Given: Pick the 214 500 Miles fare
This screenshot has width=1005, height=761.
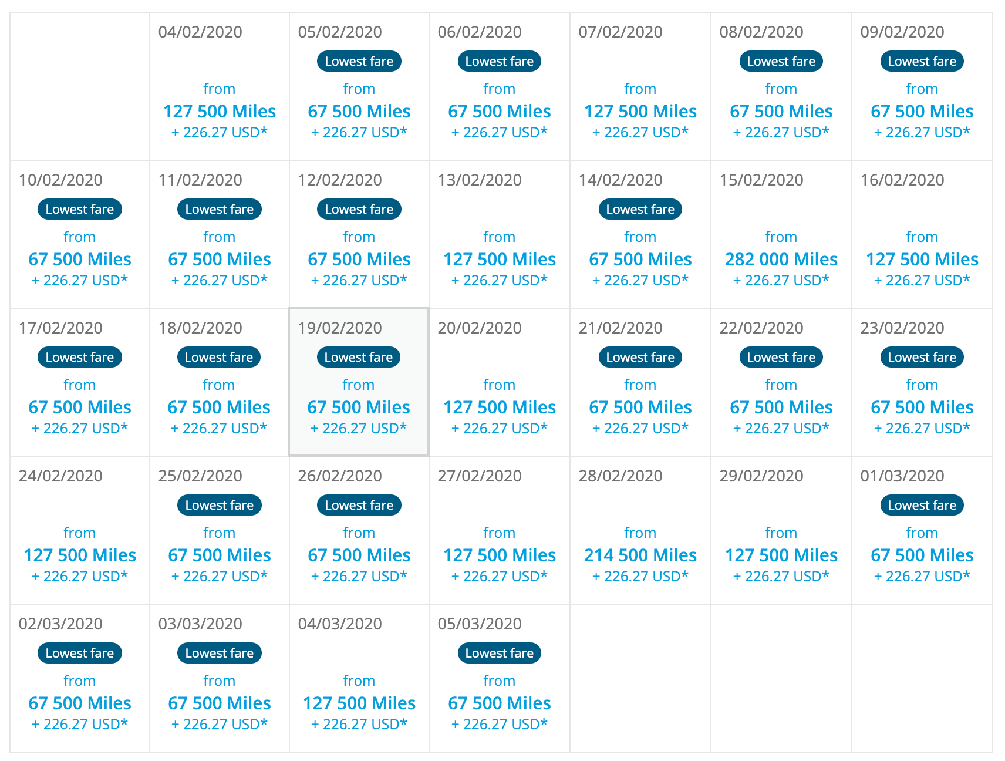Looking at the screenshot, I should [x=640, y=555].
